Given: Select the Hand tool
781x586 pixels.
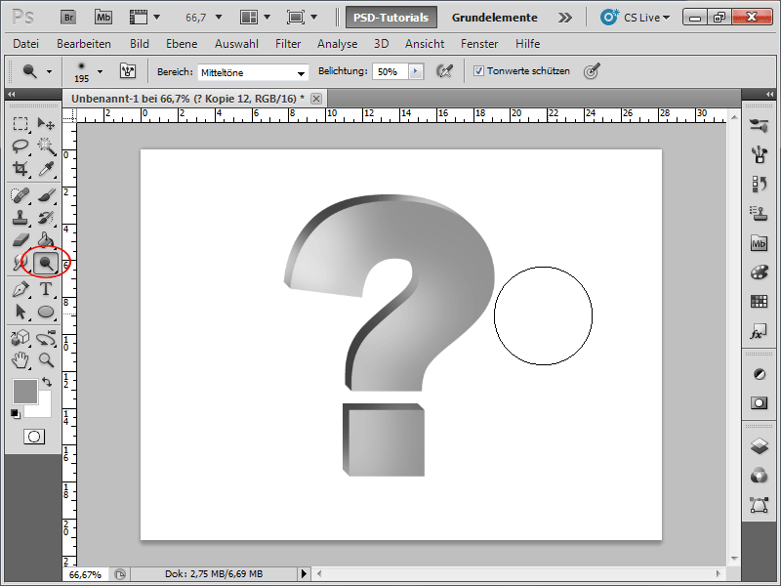Looking at the screenshot, I should tap(20, 360).
